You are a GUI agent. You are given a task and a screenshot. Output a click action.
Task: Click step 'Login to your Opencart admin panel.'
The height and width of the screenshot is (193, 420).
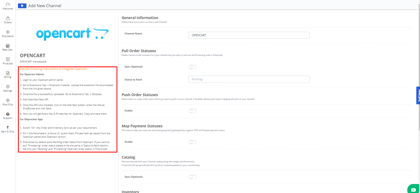click(43, 80)
